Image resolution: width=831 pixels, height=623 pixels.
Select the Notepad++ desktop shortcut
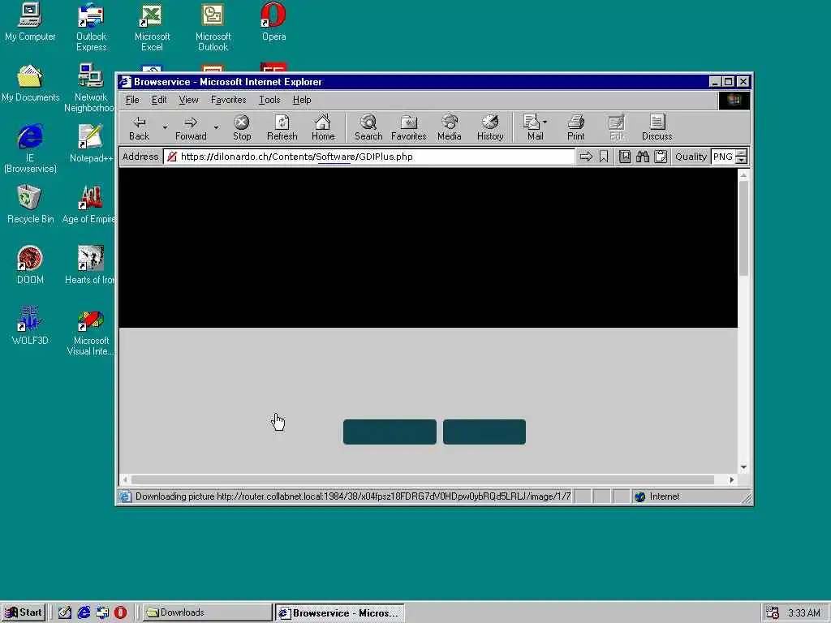pos(91,144)
